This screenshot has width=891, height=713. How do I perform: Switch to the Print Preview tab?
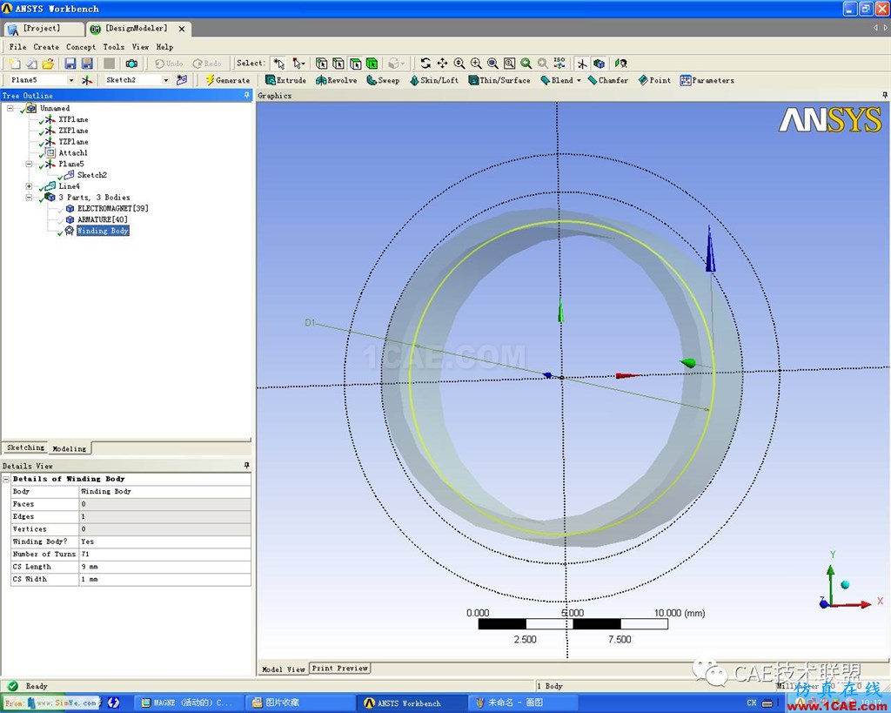(x=340, y=668)
